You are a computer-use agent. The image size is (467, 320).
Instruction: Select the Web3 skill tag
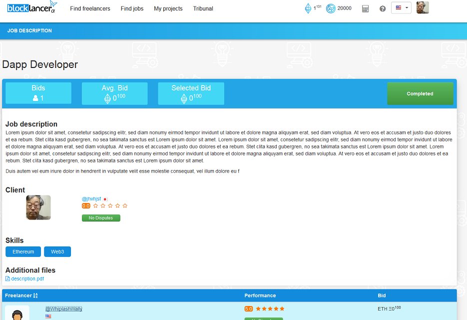(x=57, y=251)
